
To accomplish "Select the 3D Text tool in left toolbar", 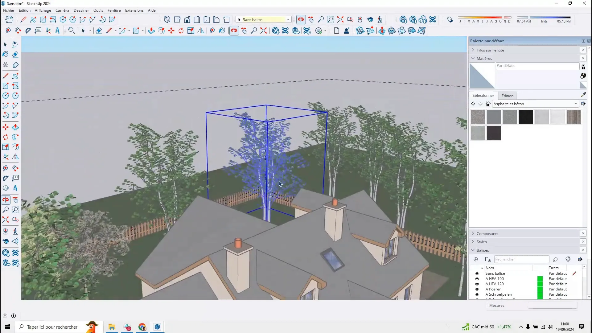I will [15, 188].
